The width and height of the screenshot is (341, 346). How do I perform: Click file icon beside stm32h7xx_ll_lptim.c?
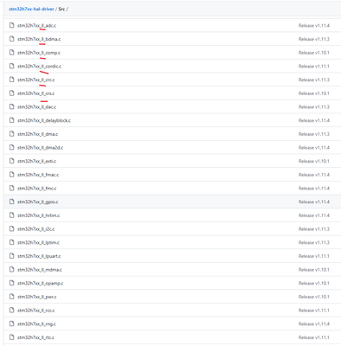click(12, 242)
